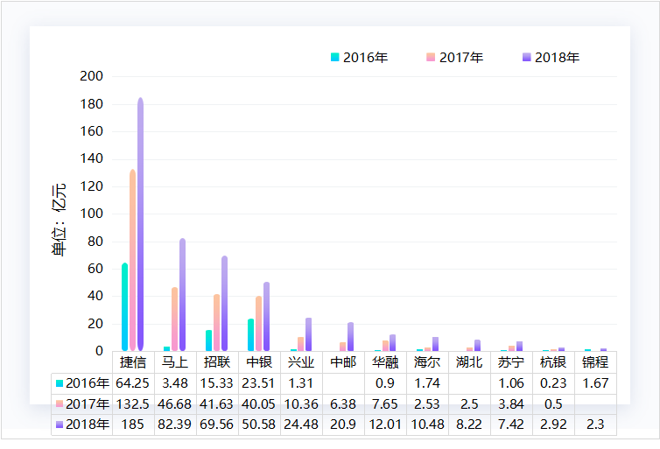Select the 招联 2018 purple bar

coord(224,304)
